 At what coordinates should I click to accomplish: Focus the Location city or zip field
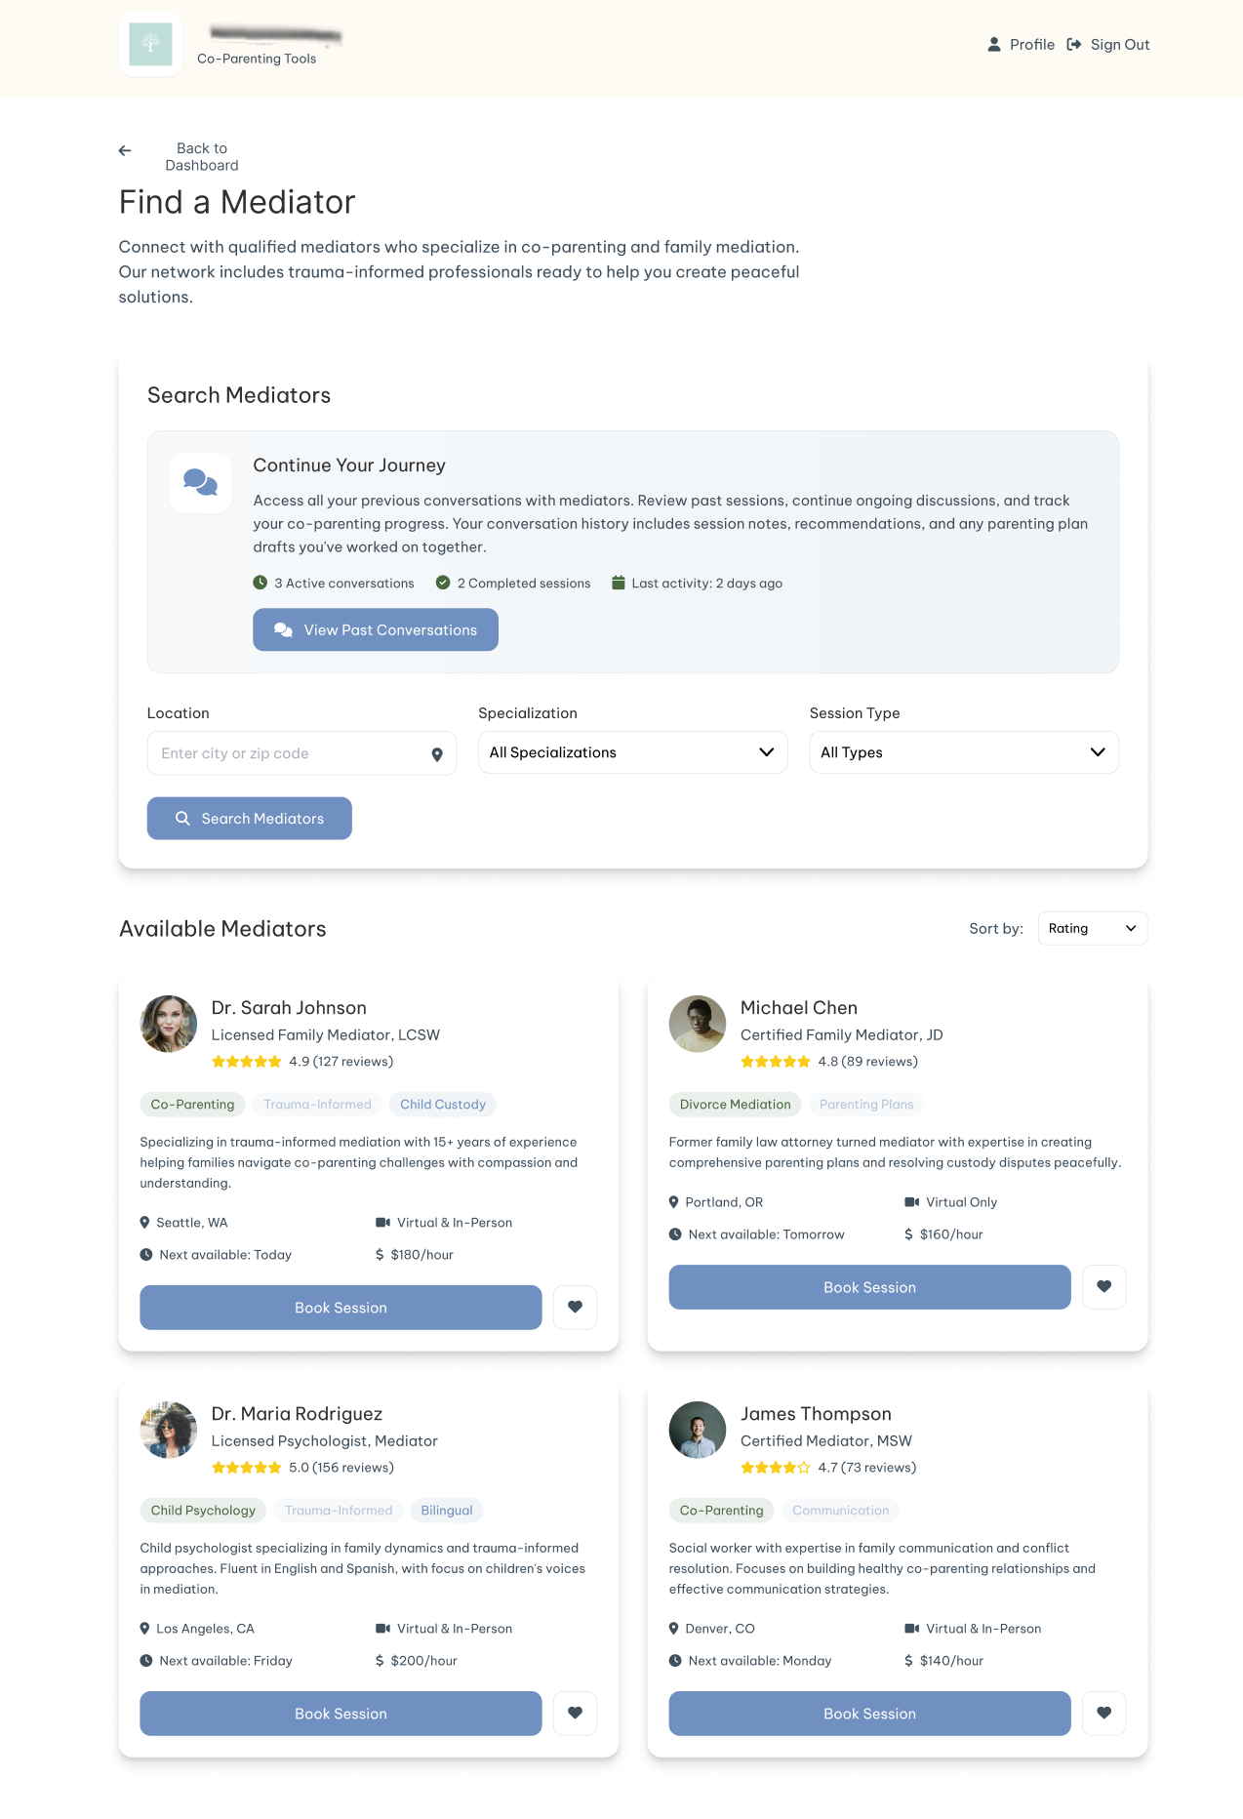301,753
